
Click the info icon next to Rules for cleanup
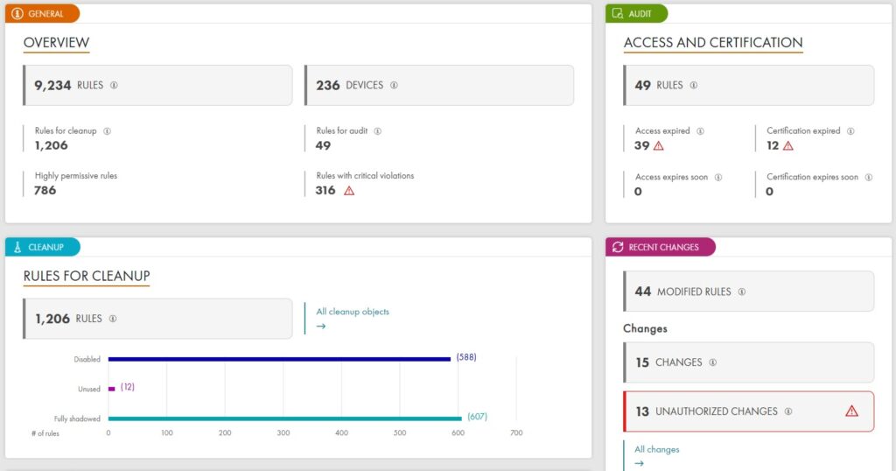tap(107, 131)
